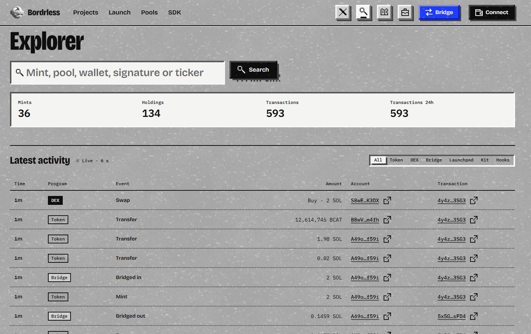Open transaction link 5x5G…sFD4
This screenshot has width=531, height=334.
pos(451,316)
